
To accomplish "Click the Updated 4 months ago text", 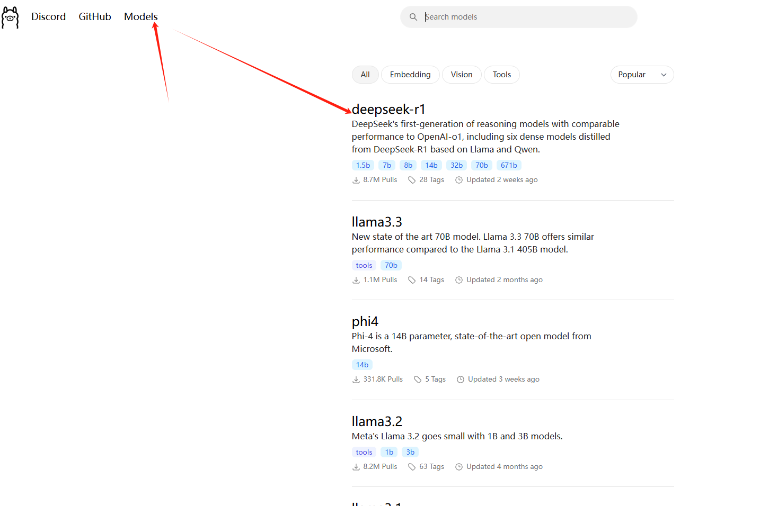I will click(505, 467).
